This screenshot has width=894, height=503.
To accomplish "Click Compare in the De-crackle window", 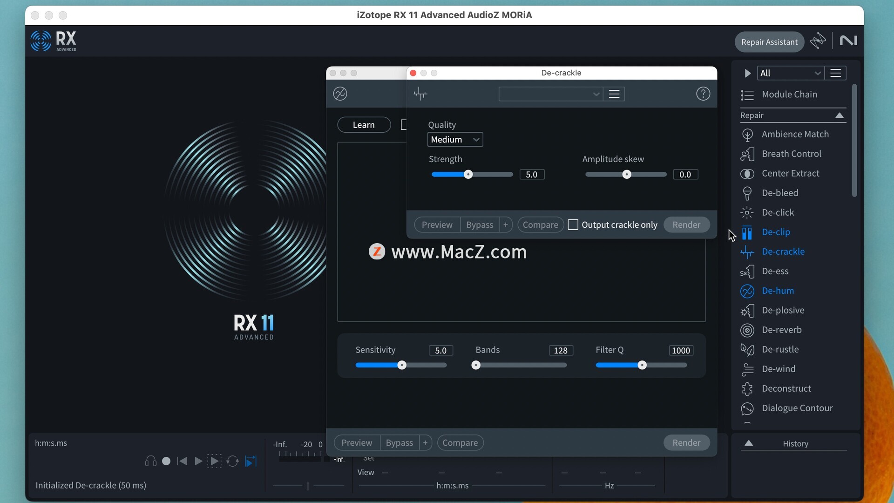I will point(540,225).
